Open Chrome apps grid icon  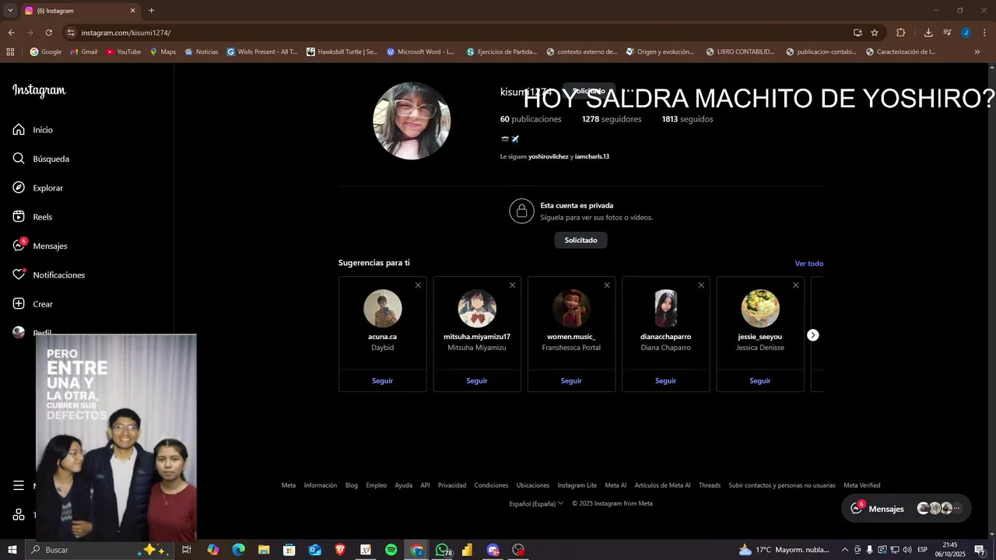[x=10, y=52]
